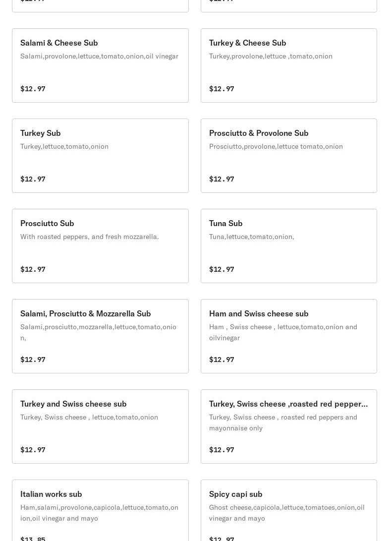The image size is (389, 541).
Task: Open the truncated Turkey, Swiss cheese, roasted red pepper title
Action: point(288,404)
